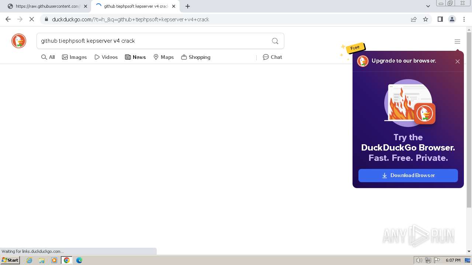Screen dimensions: 472x265
Task: Toggle Chrome side panel
Action: 440,19
